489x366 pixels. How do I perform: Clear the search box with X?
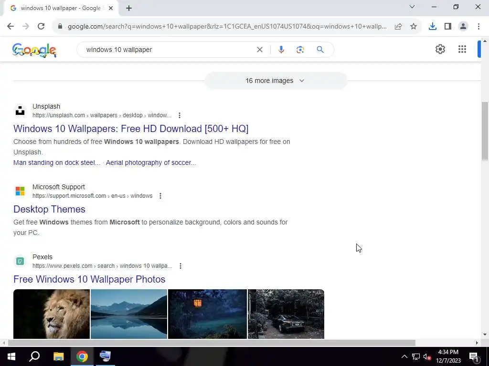[x=259, y=50]
